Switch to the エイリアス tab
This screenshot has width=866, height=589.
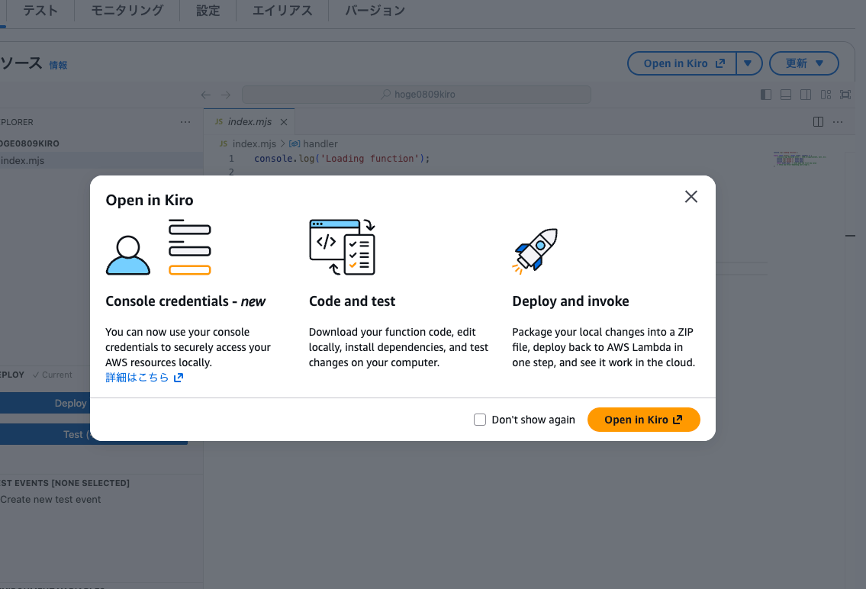(282, 11)
